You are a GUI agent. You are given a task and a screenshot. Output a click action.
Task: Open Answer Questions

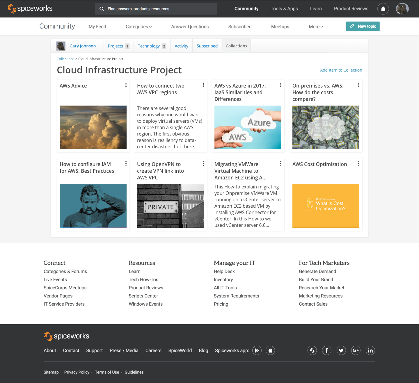(190, 27)
